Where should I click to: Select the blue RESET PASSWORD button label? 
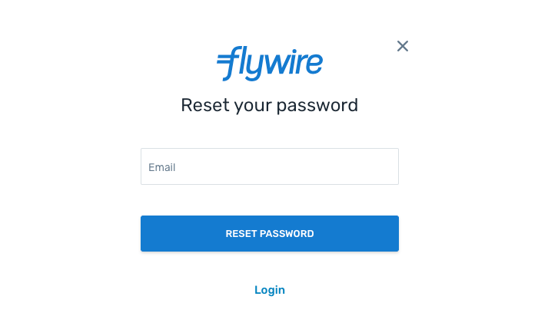coord(270,233)
